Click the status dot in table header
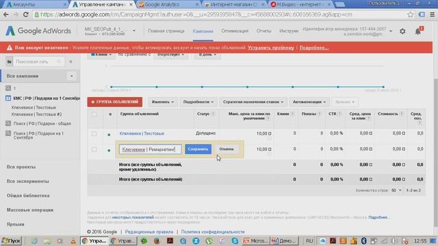Image resolution: width=438 pixels, height=246 pixels. click(110, 114)
